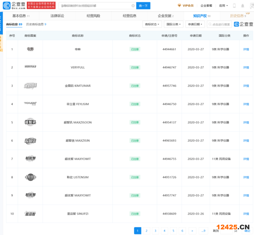Expand the 申请日期 filter dropdown
Image resolution: width=254 pixels, height=235 pixels.
pos(195,24)
